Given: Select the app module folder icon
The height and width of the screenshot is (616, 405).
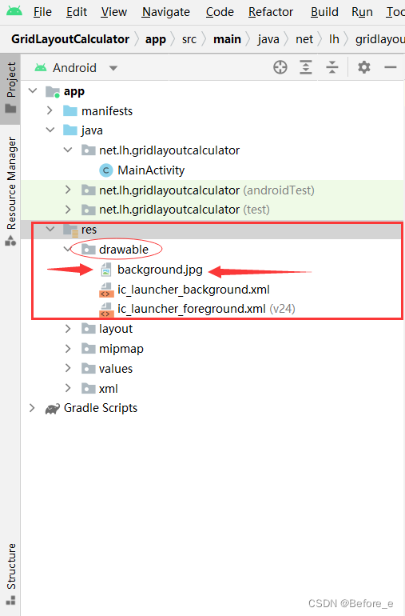Looking at the screenshot, I should [x=53, y=91].
